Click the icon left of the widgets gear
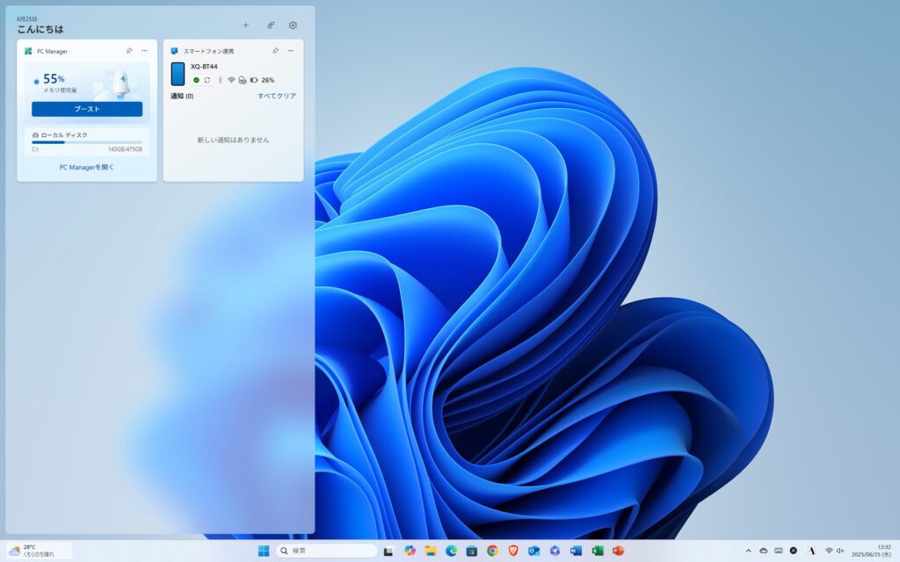The width and height of the screenshot is (900, 562). pyautogui.click(x=271, y=25)
